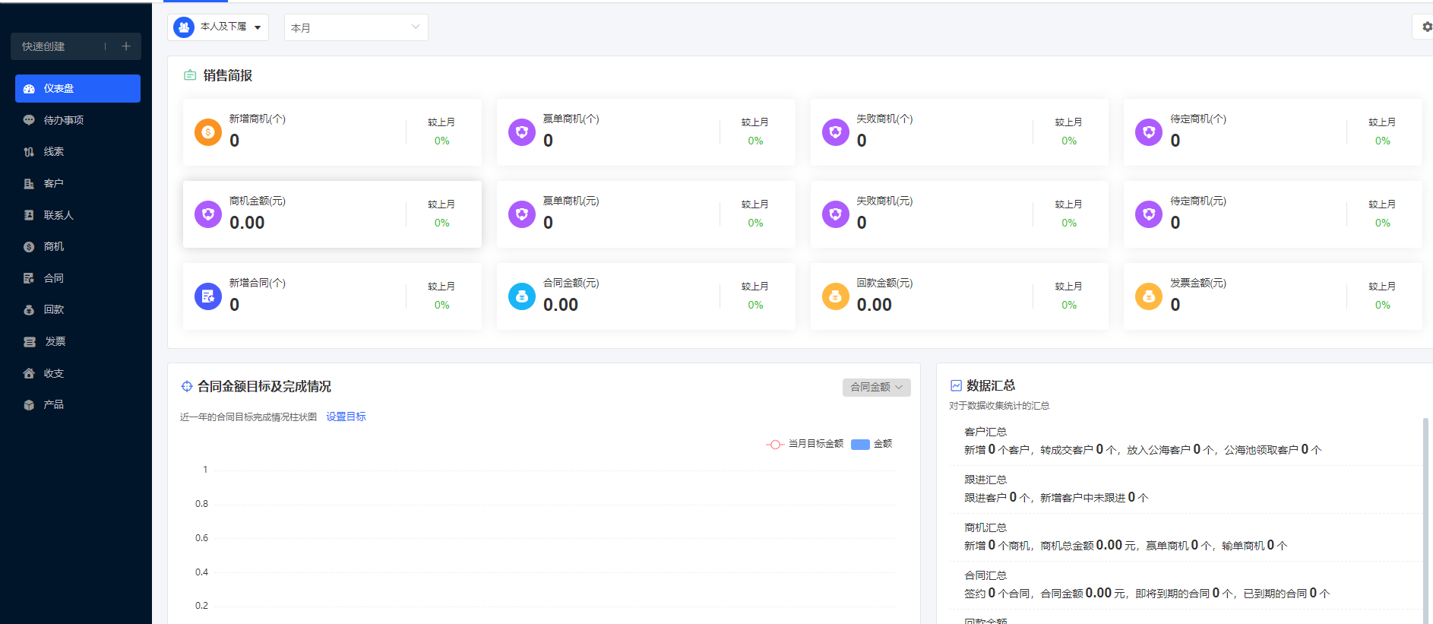The image size is (1433, 624).
Task: Click the 跟进汇总 heading
Action: (985, 480)
